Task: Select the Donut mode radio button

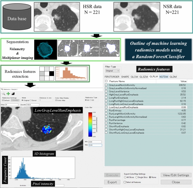Action: (31, 100)
